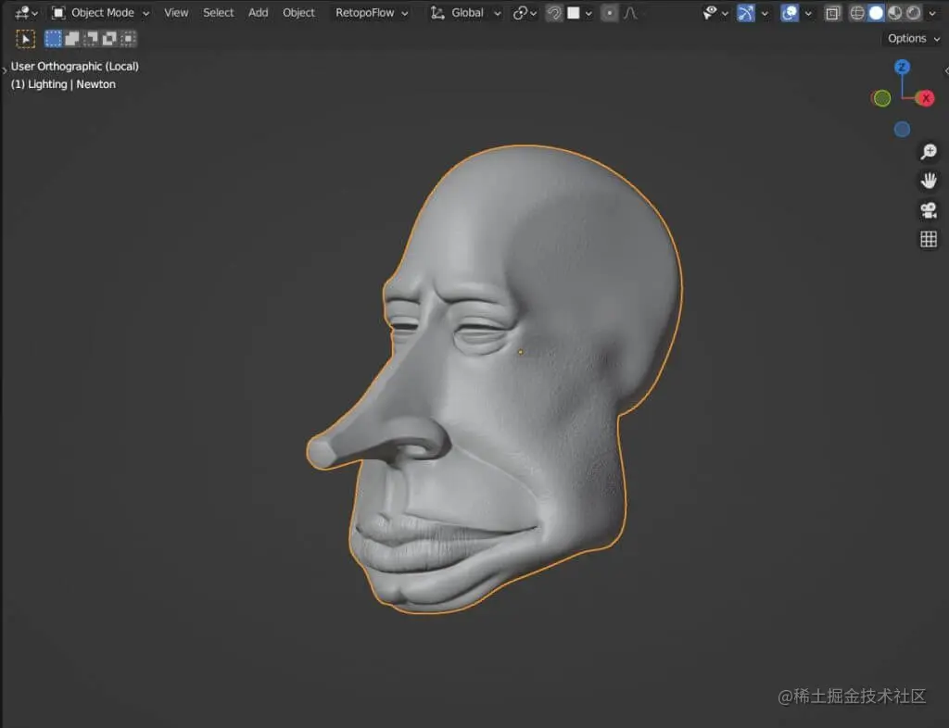Viewport: 949px width, 728px height.
Task: Switch to material preview shading
Action: (895, 13)
